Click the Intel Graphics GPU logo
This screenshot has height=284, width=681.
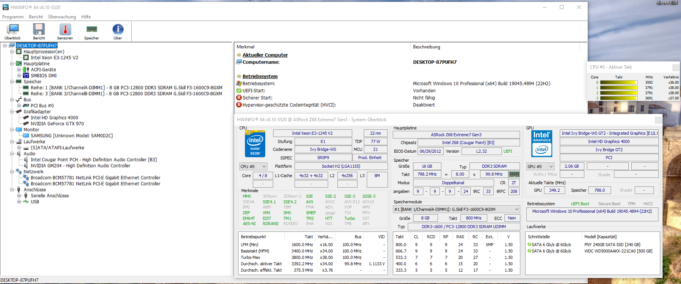pyautogui.click(x=542, y=143)
